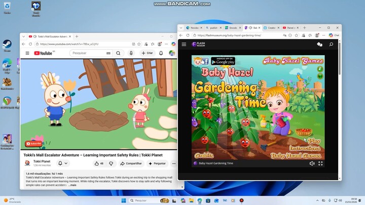This screenshot has height=205, width=365.
Task: Expand the channel notification preferences dropdown
Action: point(63,163)
